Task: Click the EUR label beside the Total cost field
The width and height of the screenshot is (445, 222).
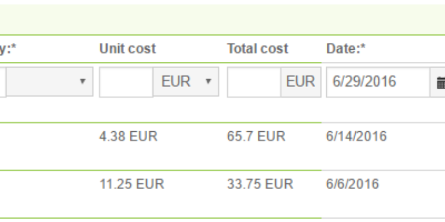Action: pos(301,82)
